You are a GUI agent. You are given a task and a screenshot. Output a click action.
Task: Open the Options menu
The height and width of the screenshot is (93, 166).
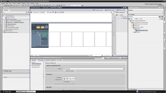(x=24, y=3)
